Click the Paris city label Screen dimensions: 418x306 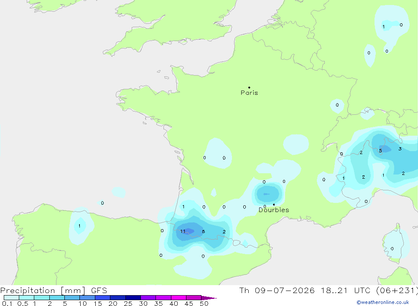click(x=249, y=93)
